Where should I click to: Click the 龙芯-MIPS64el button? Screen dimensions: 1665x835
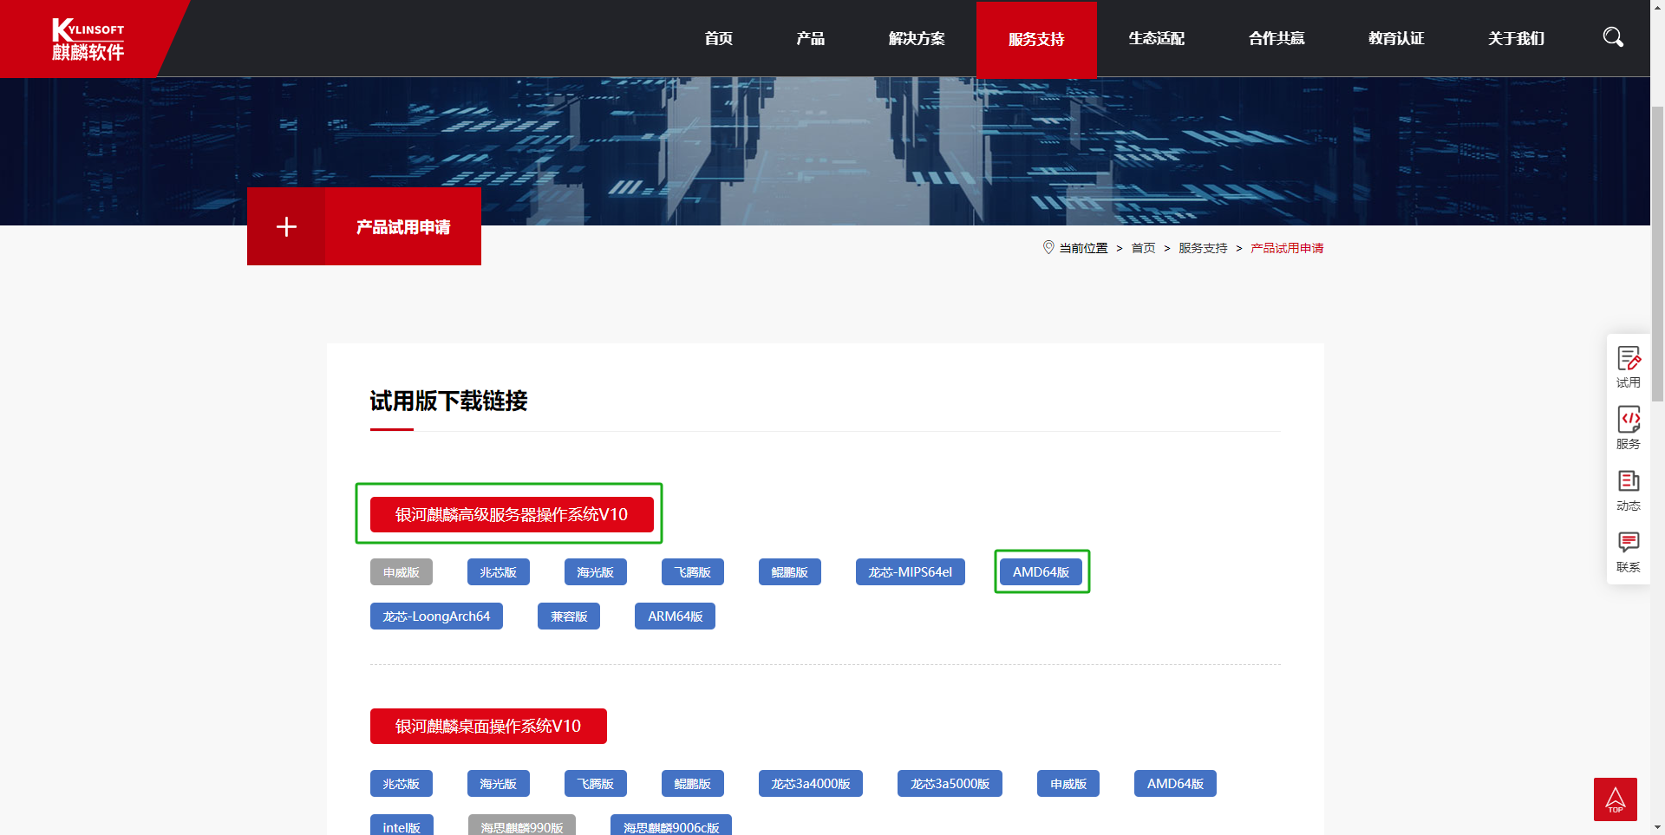click(911, 572)
